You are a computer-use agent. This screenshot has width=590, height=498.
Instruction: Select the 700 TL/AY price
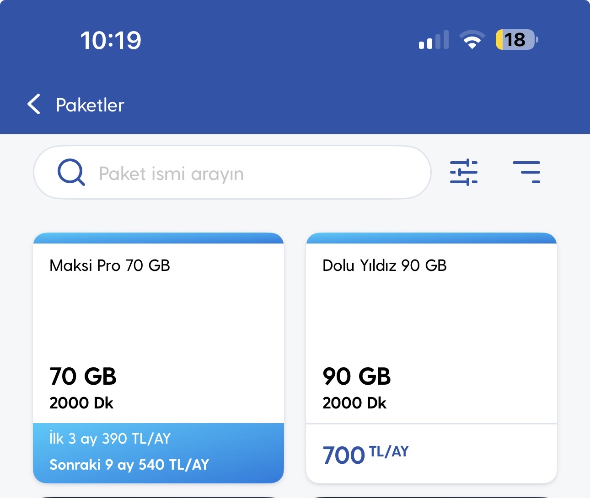(x=365, y=454)
